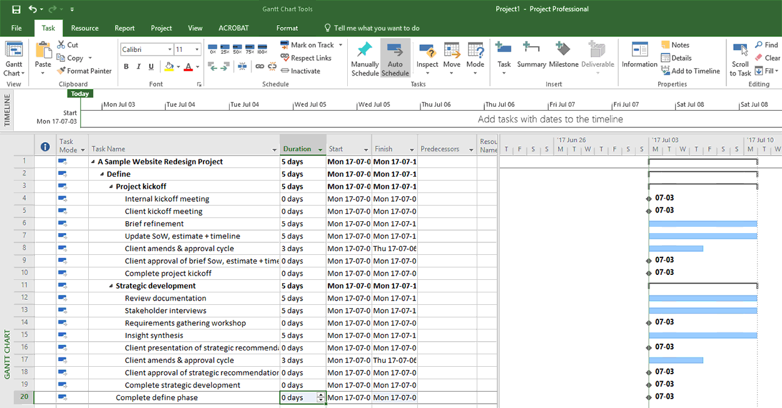Switch to the Resource tab
The width and height of the screenshot is (782, 408).
tap(84, 28)
